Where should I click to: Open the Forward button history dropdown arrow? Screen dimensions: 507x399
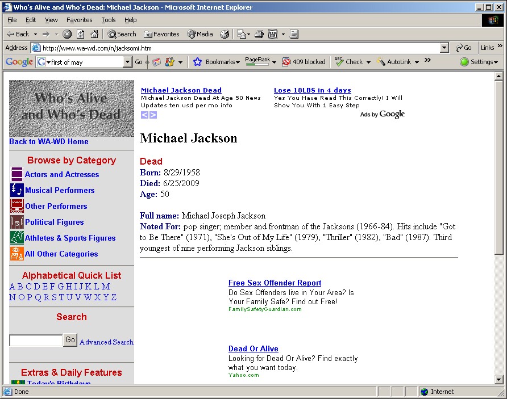[56, 34]
